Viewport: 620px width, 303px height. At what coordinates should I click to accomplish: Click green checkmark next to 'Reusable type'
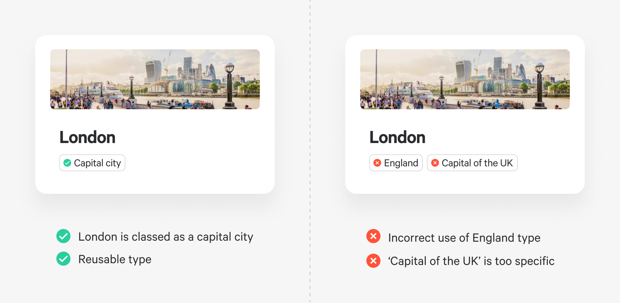coord(63,259)
